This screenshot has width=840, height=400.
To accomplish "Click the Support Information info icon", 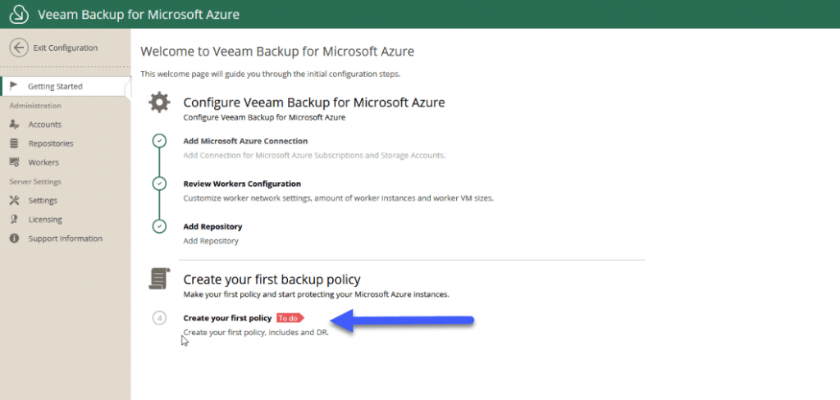I will point(15,239).
